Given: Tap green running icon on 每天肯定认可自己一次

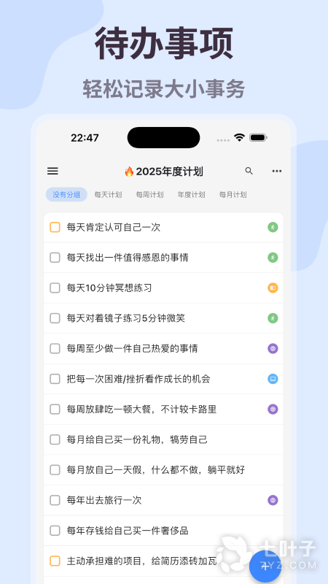Looking at the screenshot, I should [273, 227].
